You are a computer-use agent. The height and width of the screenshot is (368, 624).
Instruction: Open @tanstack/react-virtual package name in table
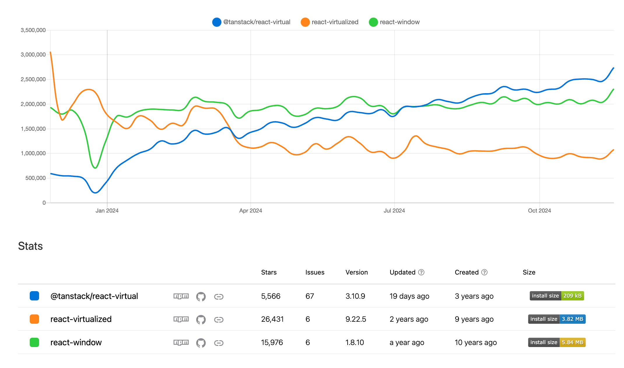tap(94, 296)
